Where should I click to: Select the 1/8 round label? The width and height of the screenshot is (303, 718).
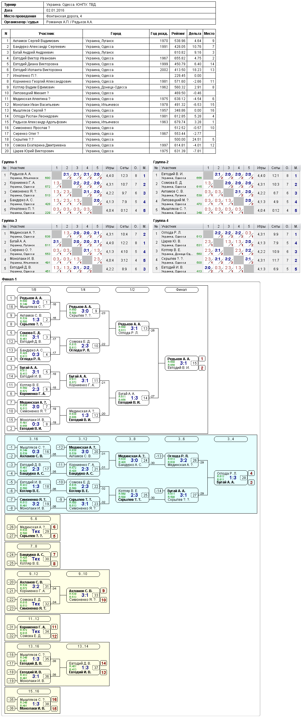pos(34,290)
